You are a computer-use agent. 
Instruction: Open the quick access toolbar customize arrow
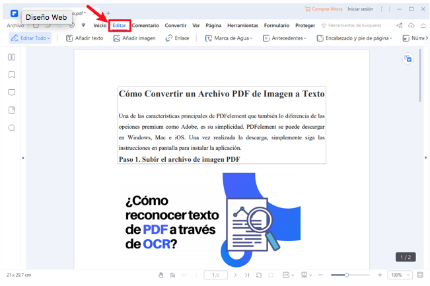pos(83,25)
